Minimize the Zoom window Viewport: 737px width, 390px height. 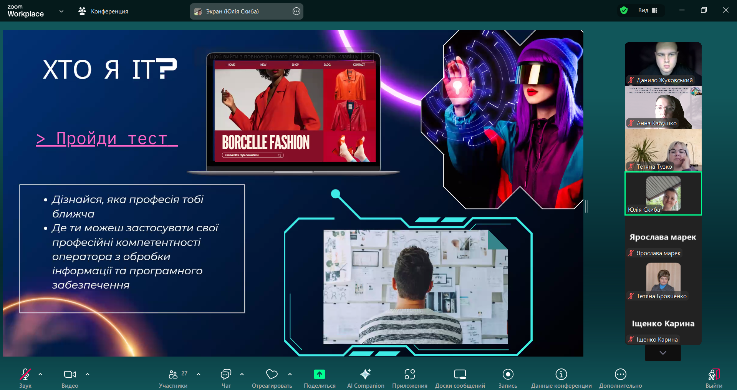[x=682, y=10]
